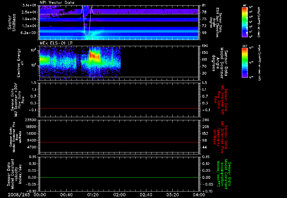287x198 pixels.
Task: Click the 'ergs/(cm**2-sr-sec-eV)' DEF units label
Action: point(259,63)
